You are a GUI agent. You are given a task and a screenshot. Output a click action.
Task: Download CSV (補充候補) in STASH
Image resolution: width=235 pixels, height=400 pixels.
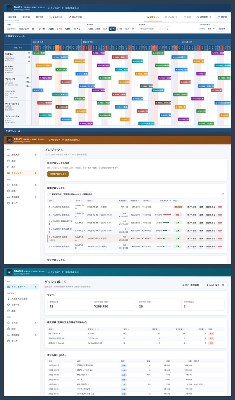191,285
